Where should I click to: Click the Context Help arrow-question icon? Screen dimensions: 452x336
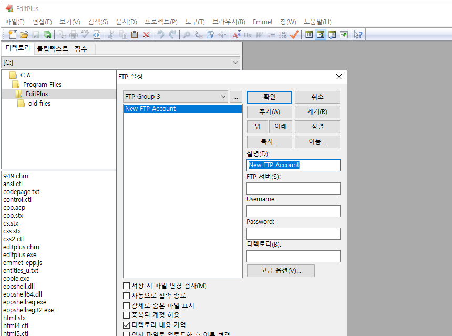(358, 35)
